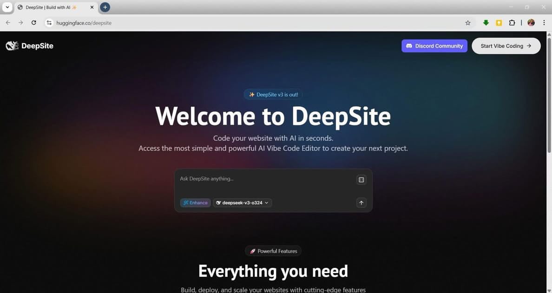Click the arrow icon in Start Vibe Coding
Image resolution: width=552 pixels, height=293 pixels.
[529, 46]
